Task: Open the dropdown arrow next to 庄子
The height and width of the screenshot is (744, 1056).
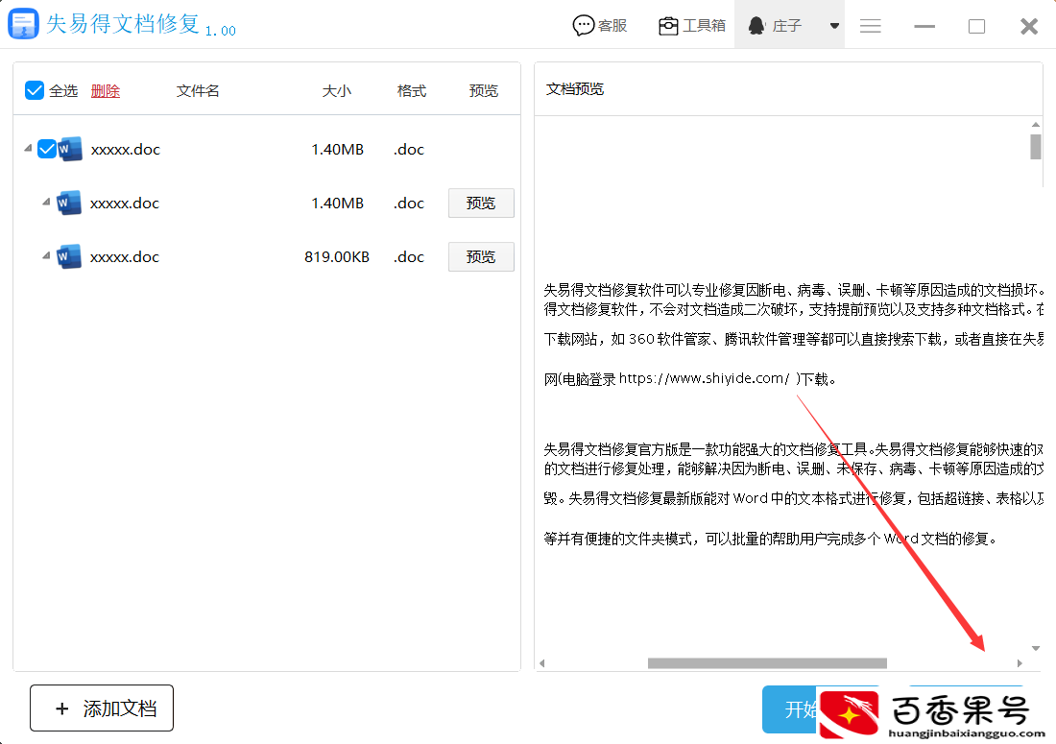Action: point(834,26)
